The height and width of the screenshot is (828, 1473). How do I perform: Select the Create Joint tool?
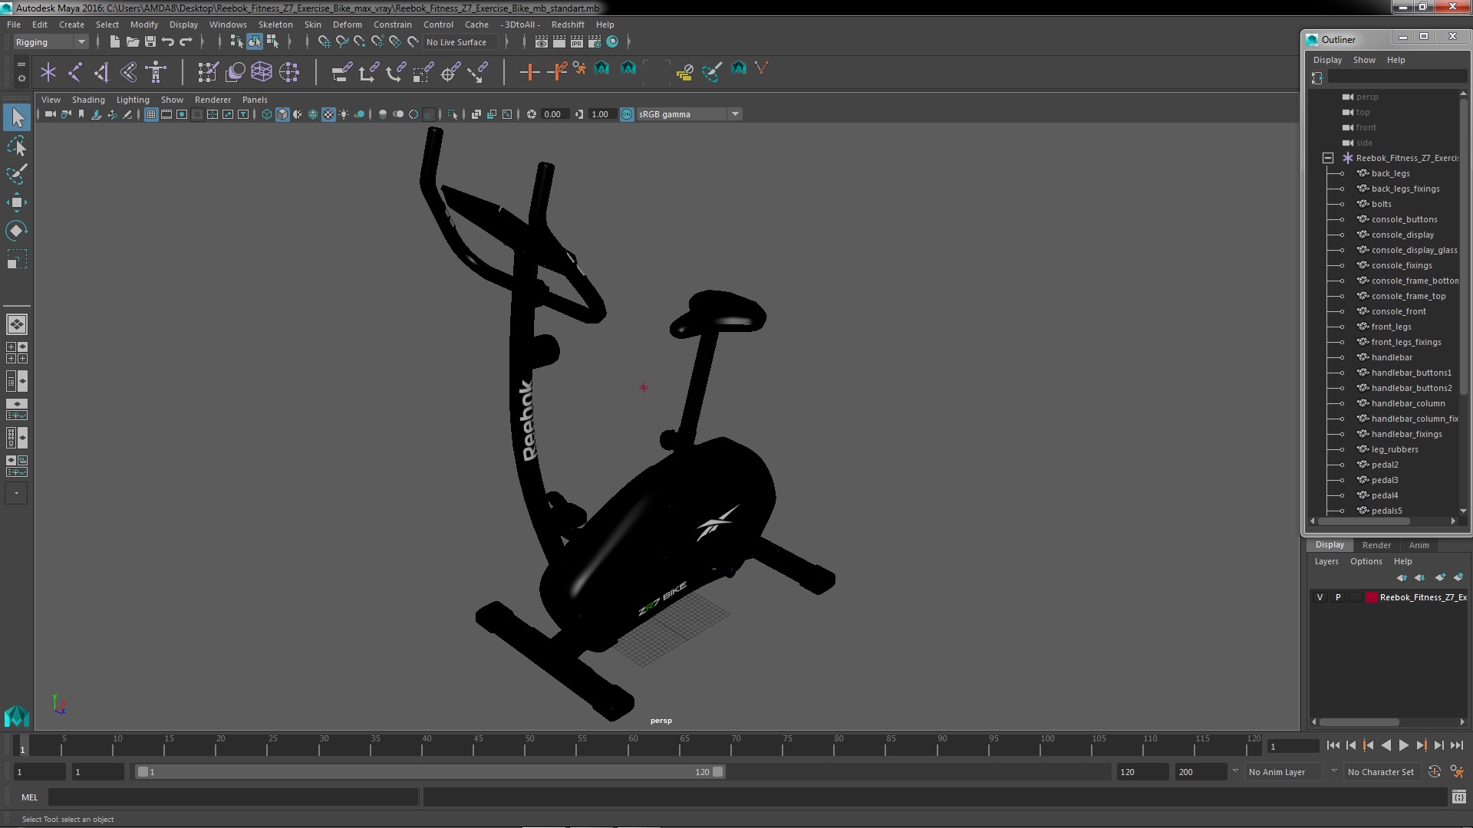[75, 72]
